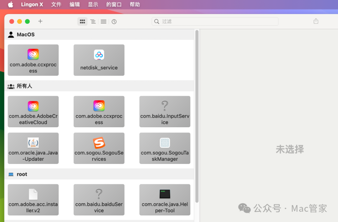Open the 文件 menu
338x222 pixels.
coord(56,4)
